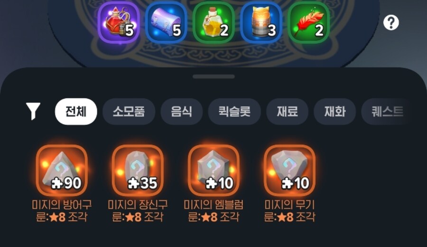The width and height of the screenshot is (427, 247).
Task: Select the yellow elixir bottle icon
Action: [213, 22]
